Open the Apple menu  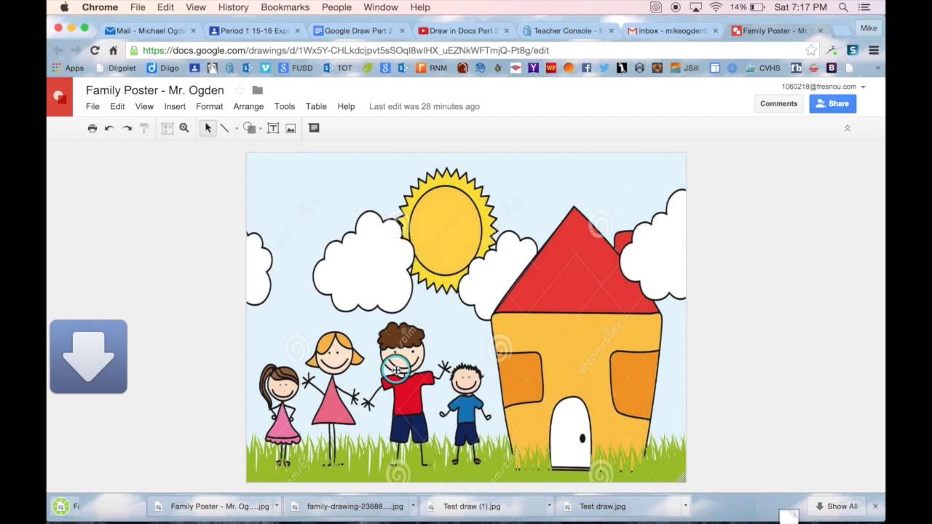pos(64,7)
